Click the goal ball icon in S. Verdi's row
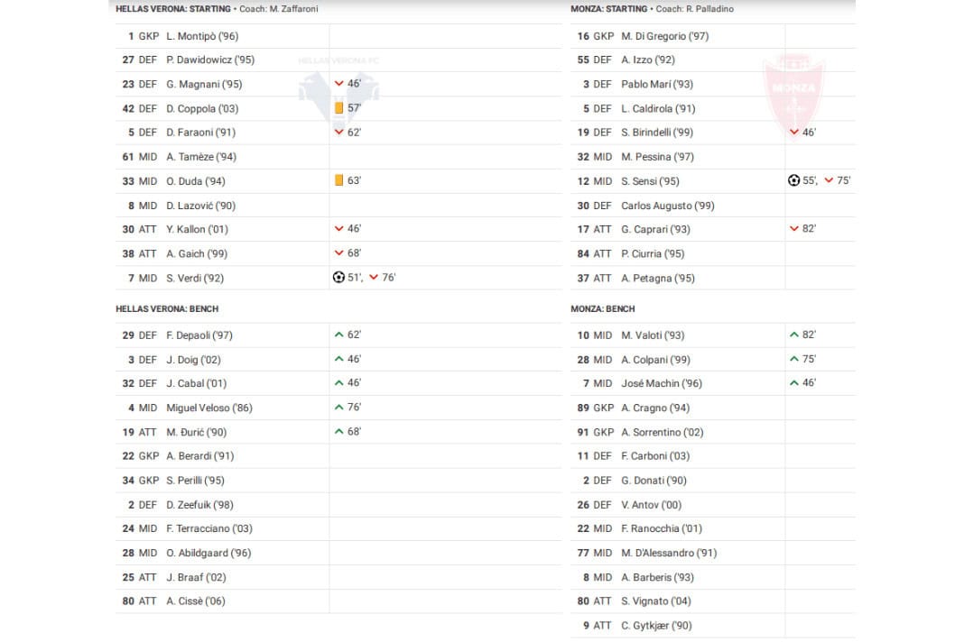Screen dimensions: 964x642 pyautogui.click(x=338, y=278)
